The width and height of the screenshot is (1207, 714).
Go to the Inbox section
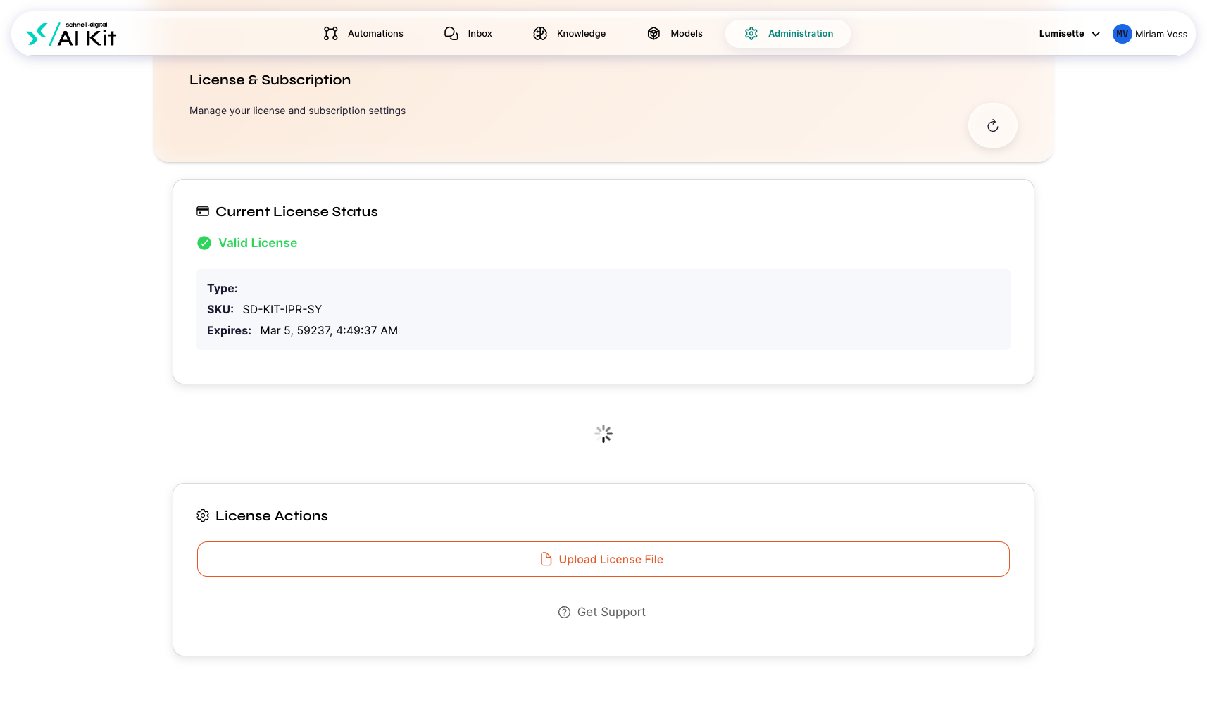(x=468, y=33)
